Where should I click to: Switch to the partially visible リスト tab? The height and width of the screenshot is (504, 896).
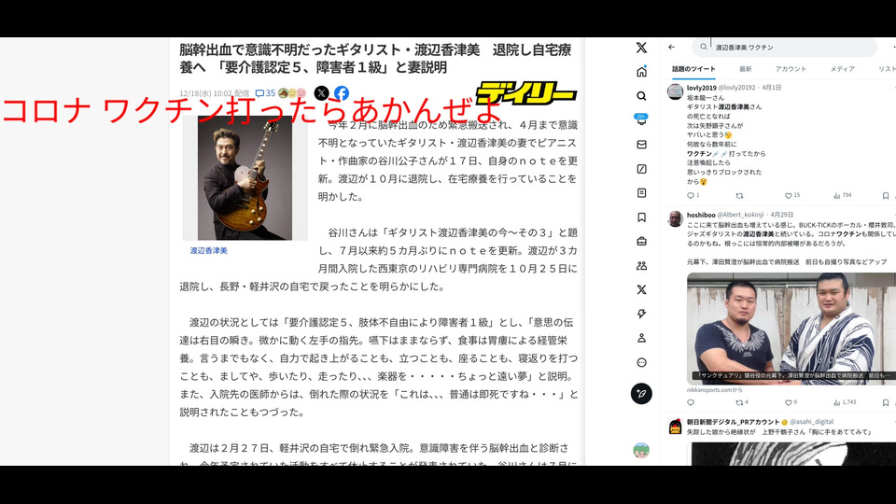click(887, 69)
